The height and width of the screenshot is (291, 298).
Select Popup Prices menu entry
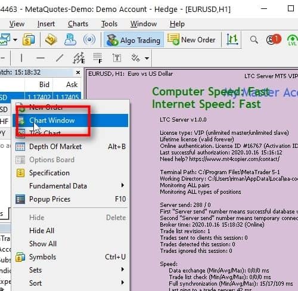coord(70,199)
